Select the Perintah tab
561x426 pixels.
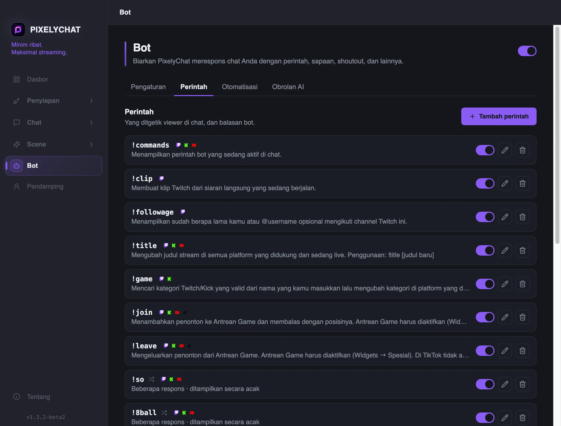click(194, 87)
